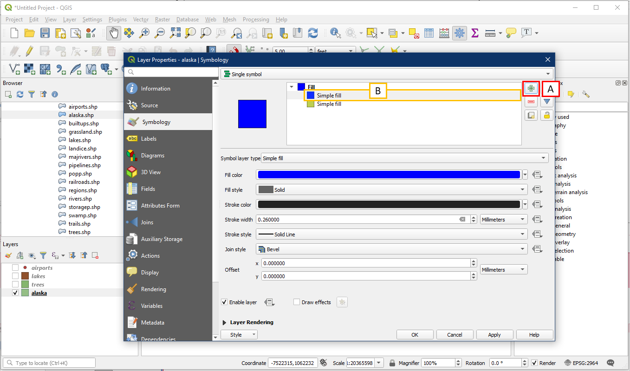Screen dimensions: 630x371
Task: Open the Symbol layer type dropdown
Action: tap(405, 158)
